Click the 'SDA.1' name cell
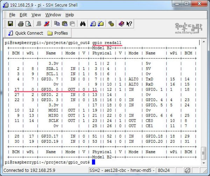Viewport: 210px width, 176px height. pyautogui.click(x=52, y=69)
